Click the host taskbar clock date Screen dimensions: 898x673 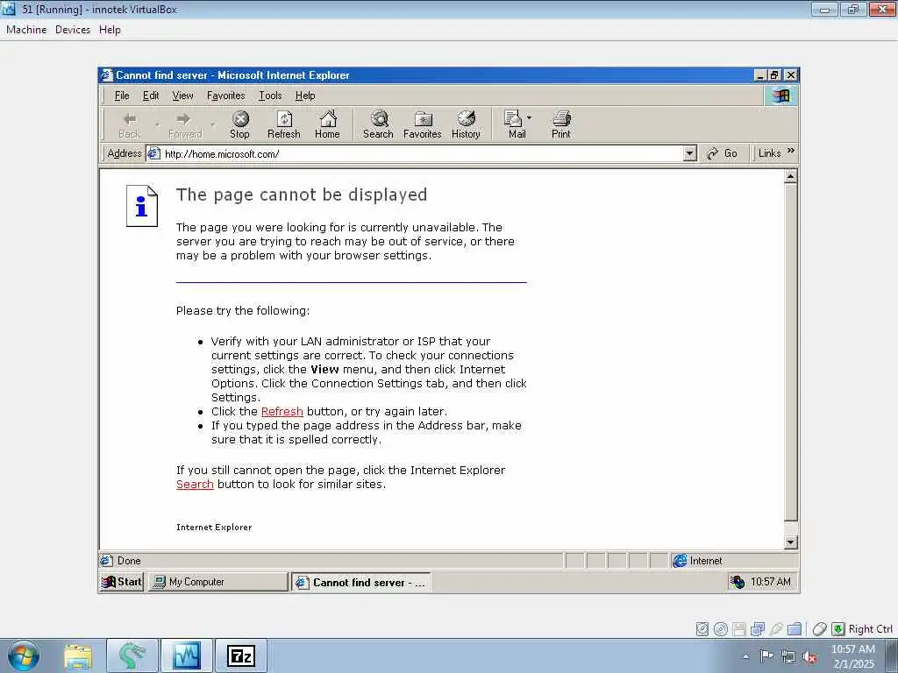853,664
